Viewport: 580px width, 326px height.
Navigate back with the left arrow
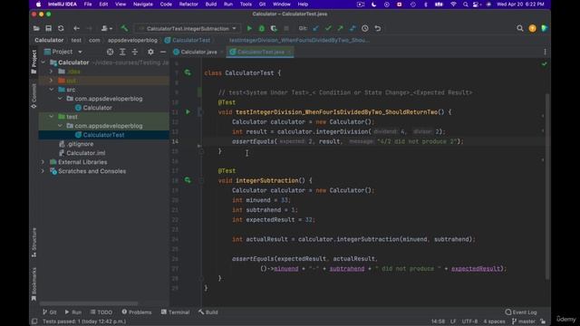click(76, 28)
